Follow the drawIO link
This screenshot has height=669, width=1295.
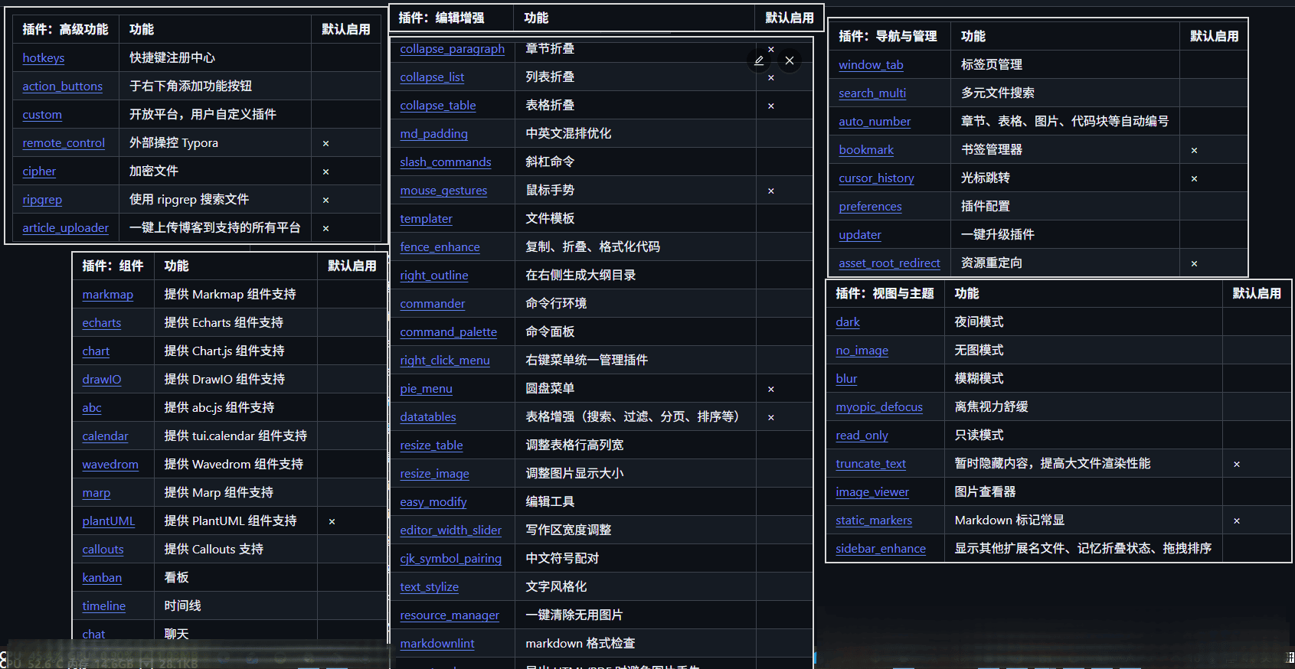[102, 380]
